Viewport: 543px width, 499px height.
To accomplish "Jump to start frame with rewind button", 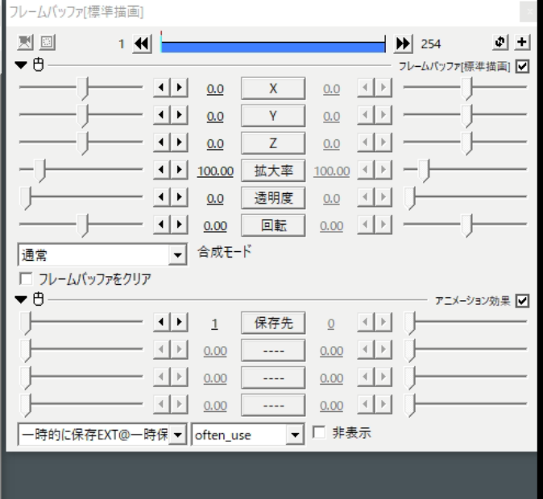I will tap(142, 44).
